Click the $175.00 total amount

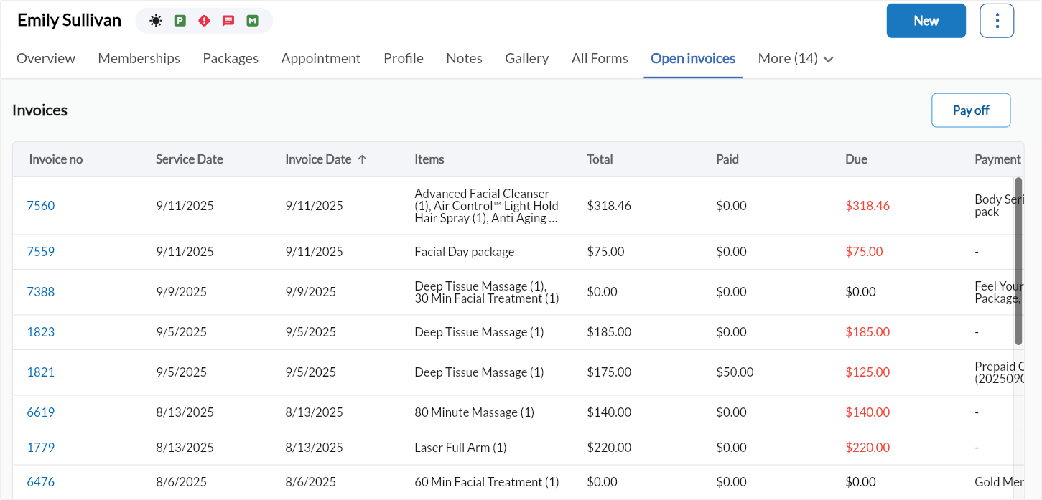(x=609, y=372)
